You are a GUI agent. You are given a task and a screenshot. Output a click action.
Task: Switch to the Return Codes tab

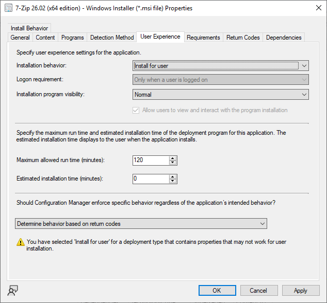243,38
